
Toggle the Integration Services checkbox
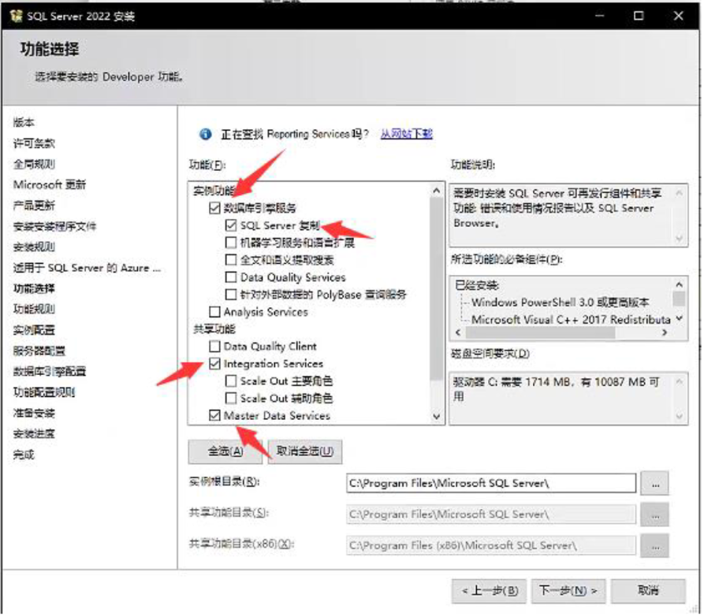pyautogui.click(x=214, y=364)
